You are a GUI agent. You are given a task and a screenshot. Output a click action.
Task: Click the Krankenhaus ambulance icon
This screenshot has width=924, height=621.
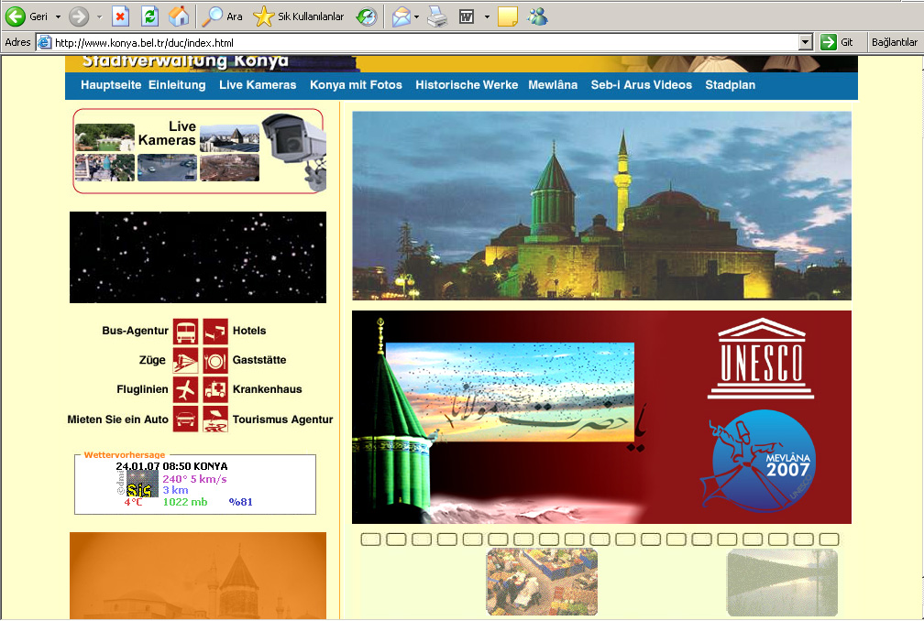point(215,389)
